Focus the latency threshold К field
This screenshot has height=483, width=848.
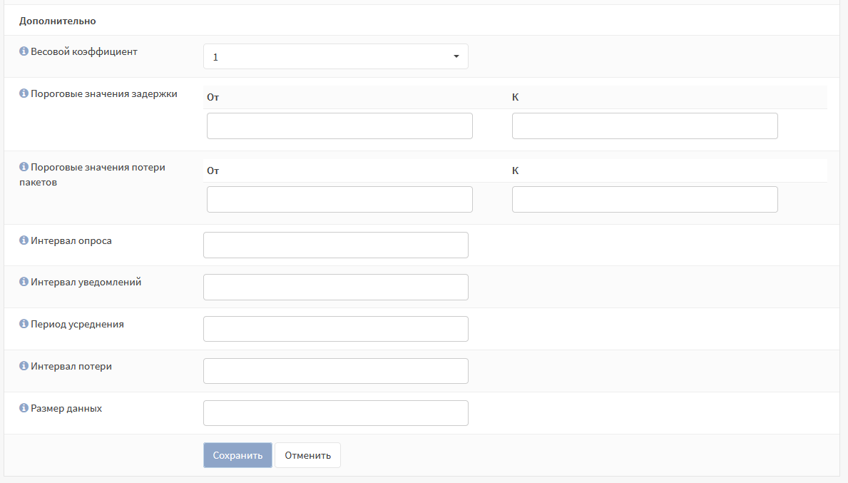(645, 126)
